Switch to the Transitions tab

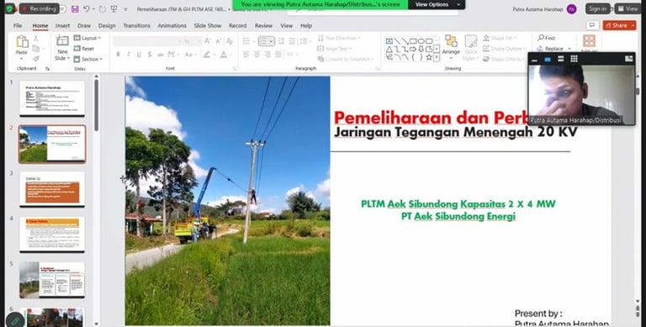(x=137, y=25)
